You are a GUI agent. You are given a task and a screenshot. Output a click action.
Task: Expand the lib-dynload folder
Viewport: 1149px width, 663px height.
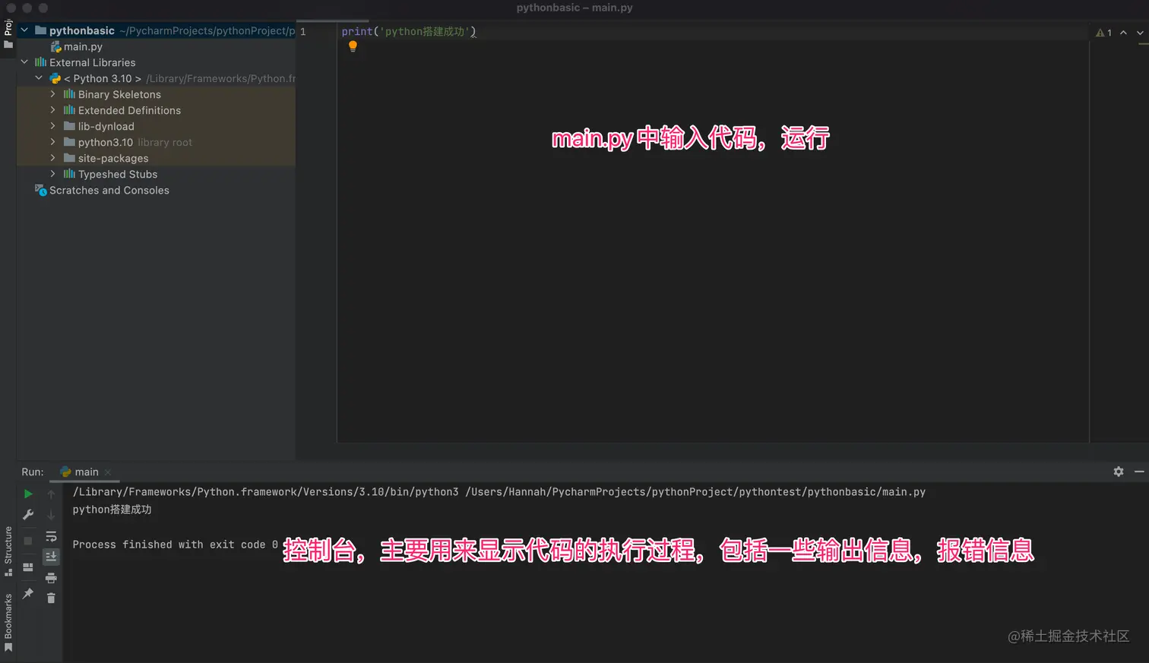(x=52, y=126)
